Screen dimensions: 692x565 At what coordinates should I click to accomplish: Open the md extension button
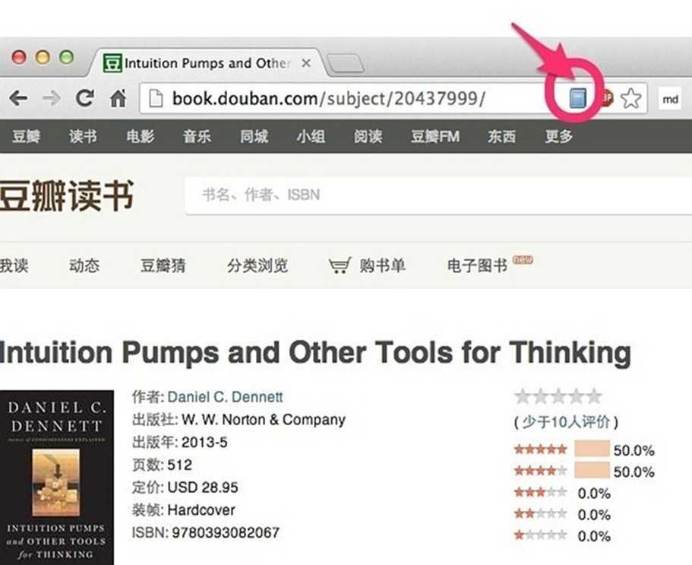(x=670, y=99)
